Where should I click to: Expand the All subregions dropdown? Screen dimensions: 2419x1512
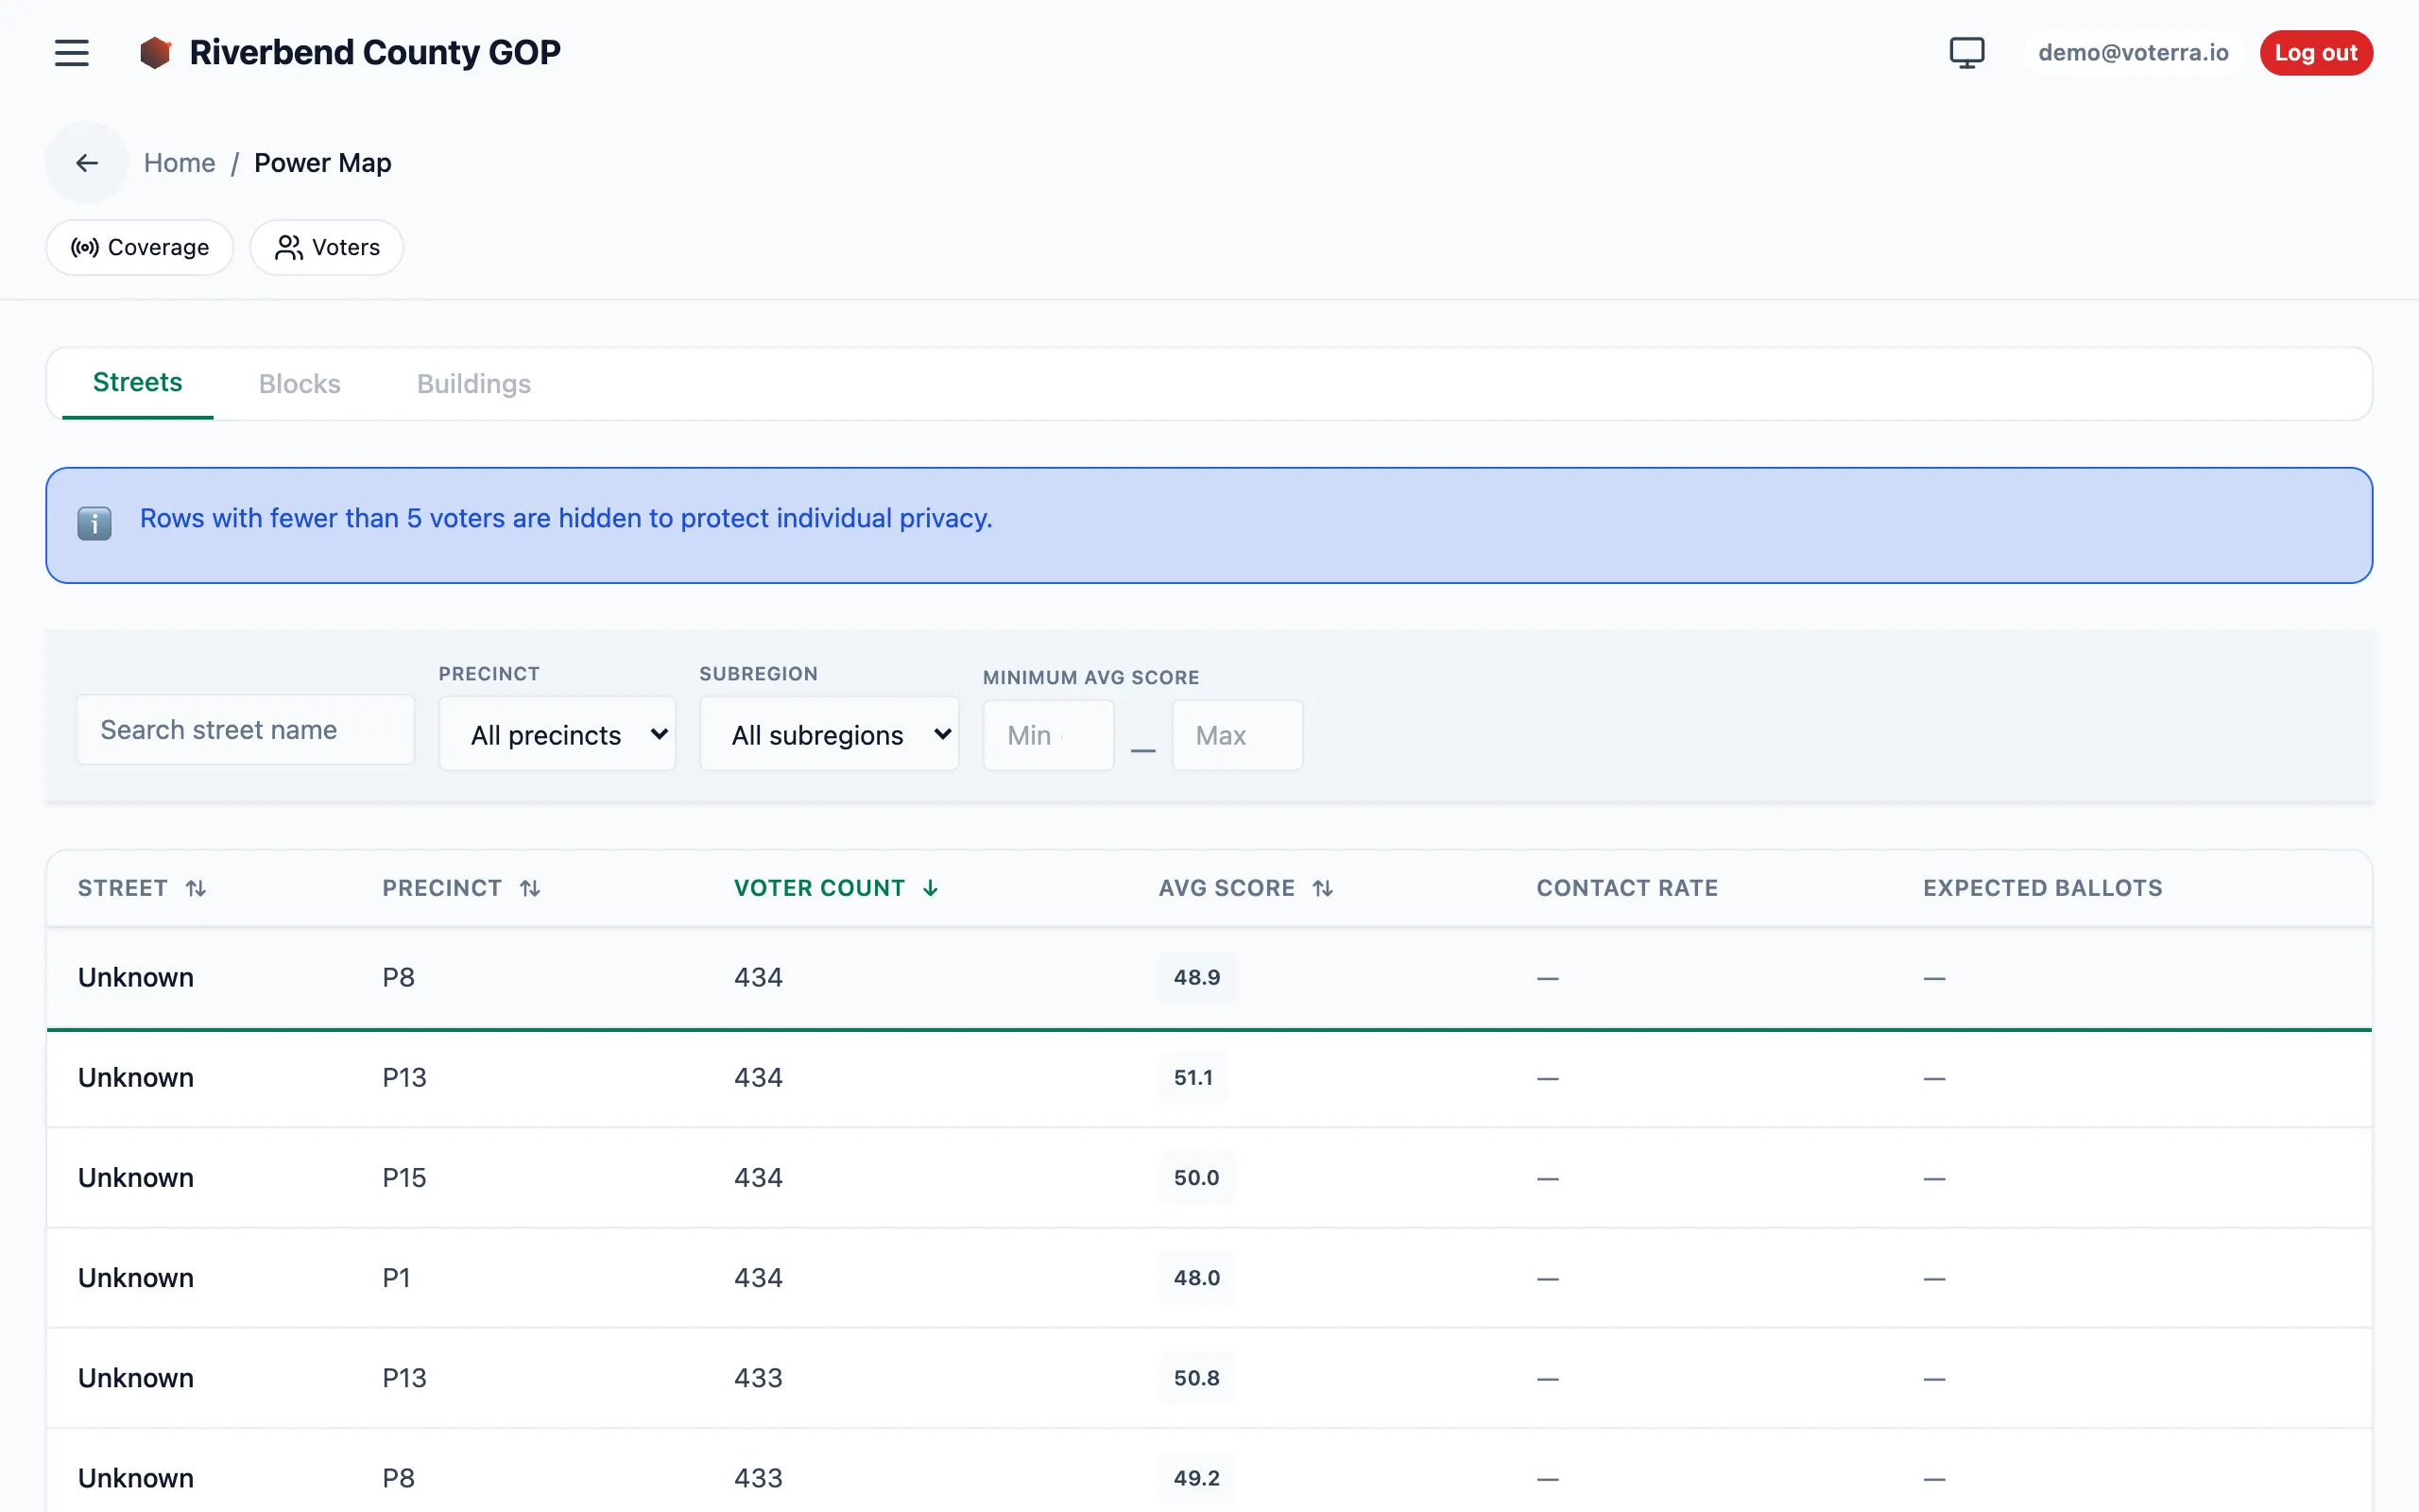coord(830,735)
